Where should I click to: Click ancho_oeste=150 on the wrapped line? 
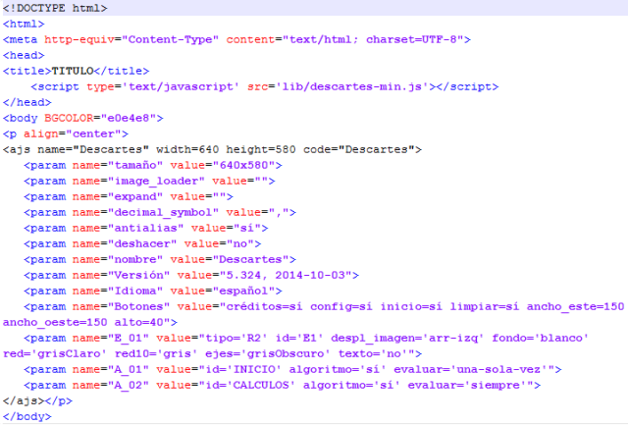55,323
